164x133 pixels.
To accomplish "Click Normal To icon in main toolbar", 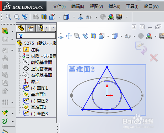I will pos(81,17).
